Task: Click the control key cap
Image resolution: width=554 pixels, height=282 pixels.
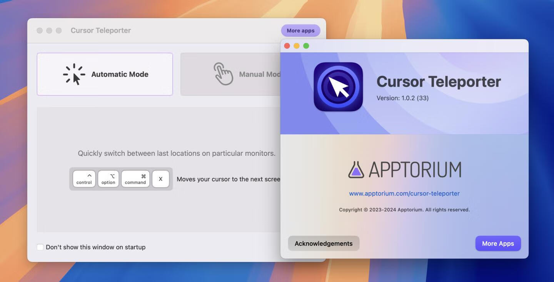Action: pyautogui.click(x=84, y=179)
